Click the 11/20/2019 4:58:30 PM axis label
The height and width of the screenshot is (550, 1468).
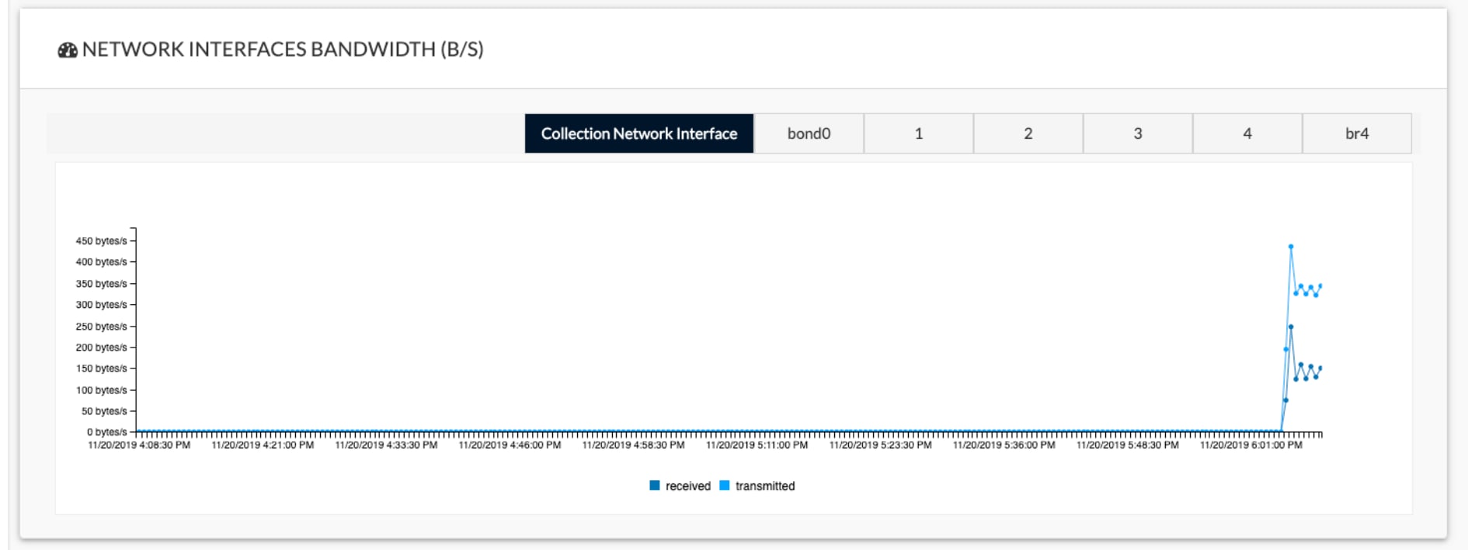[x=633, y=445]
